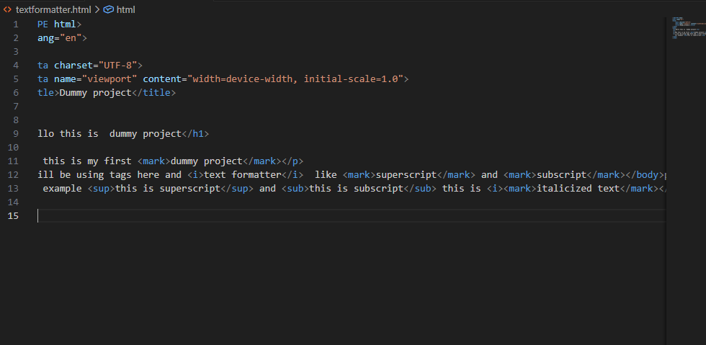Click the charset attribute name on line 4
The width and height of the screenshot is (706, 345).
pyautogui.click(x=73, y=66)
